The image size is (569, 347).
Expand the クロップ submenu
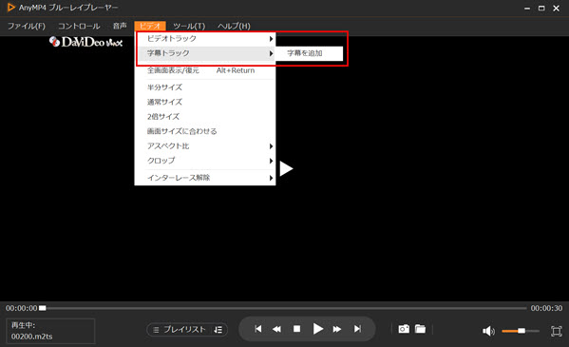pyautogui.click(x=205, y=161)
